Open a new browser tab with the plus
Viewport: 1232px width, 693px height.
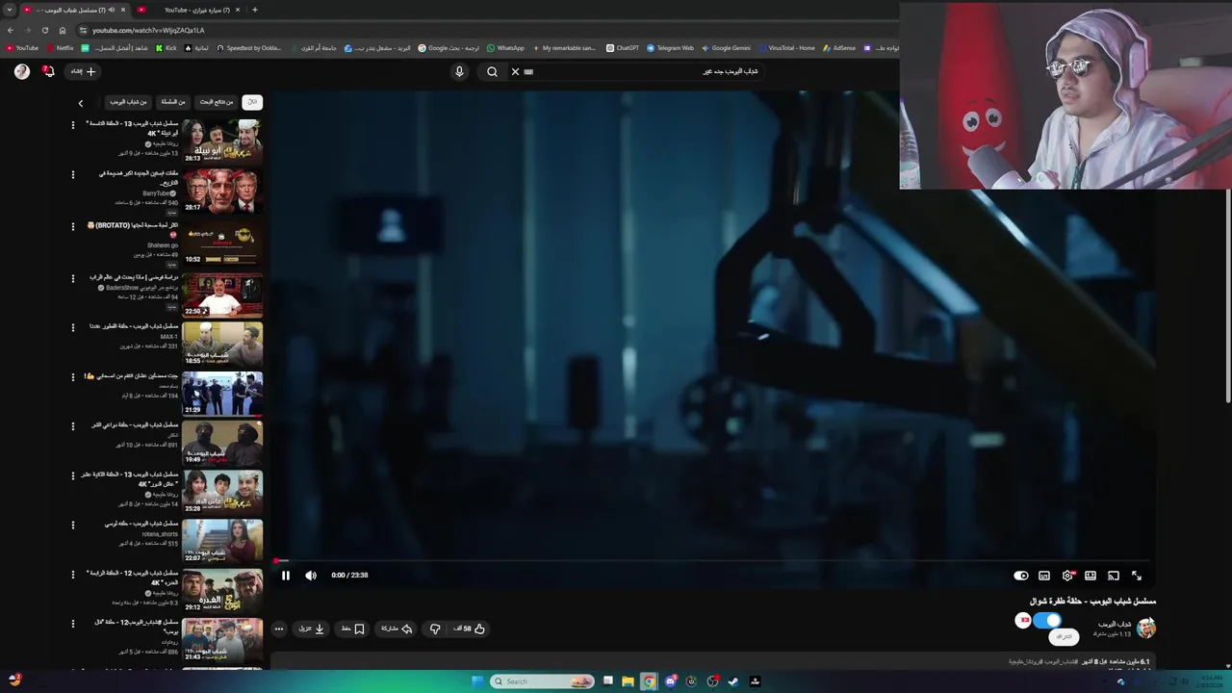point(254,10)
